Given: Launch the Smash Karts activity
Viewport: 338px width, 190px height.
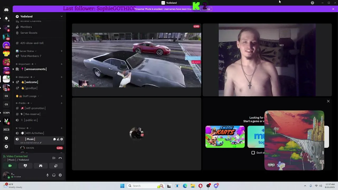Looking at the screenshot, I should tap(225, 137).
